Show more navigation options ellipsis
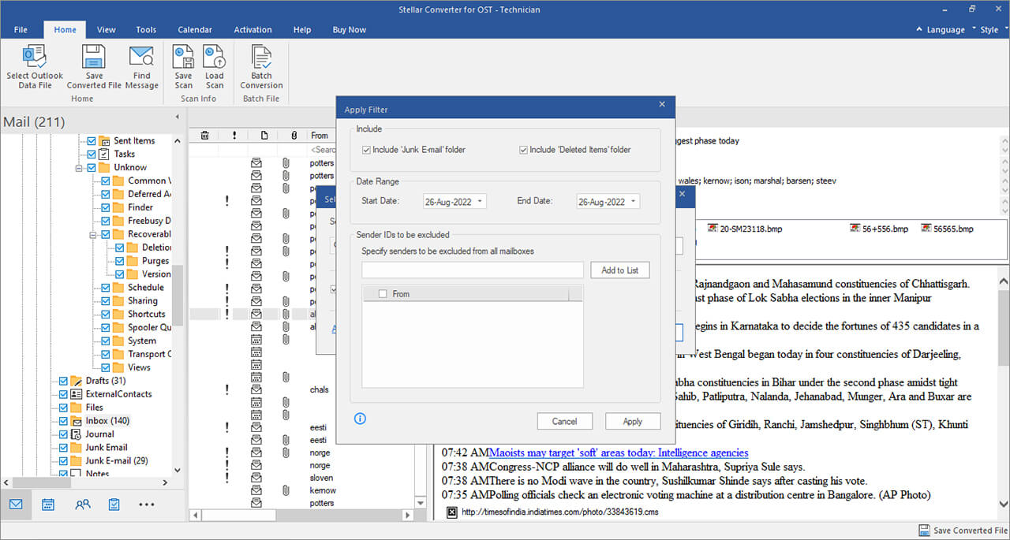1010x540 pixels. [147, 505]
